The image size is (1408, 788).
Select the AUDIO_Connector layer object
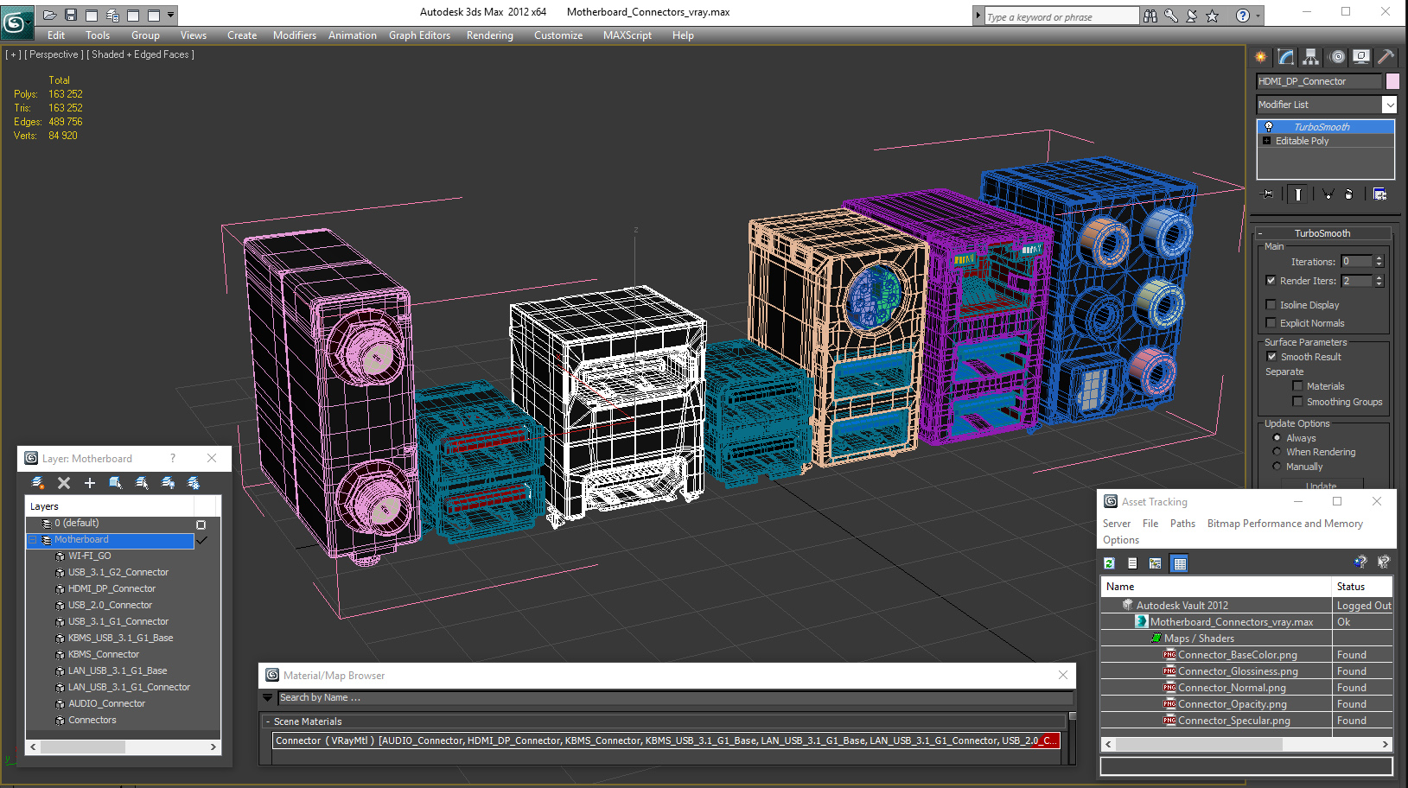click(x=106, y=703)
